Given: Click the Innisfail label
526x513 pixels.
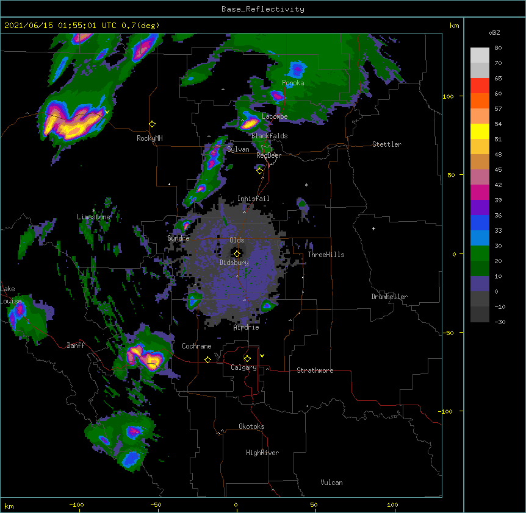Looking at the screenshot, I should click(x=253, y=199).
